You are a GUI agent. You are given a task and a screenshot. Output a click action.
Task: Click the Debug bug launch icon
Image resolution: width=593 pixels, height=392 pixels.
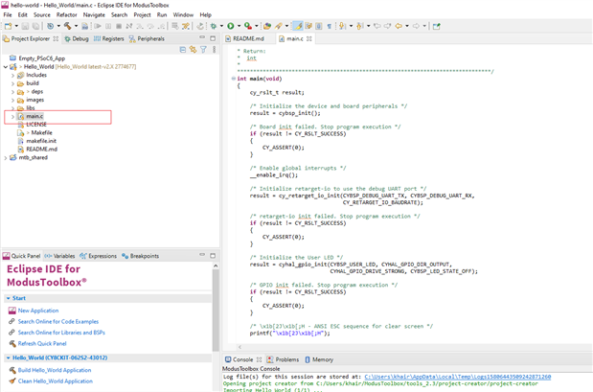(214, 26)
